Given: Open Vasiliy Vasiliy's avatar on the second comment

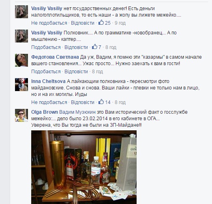Looking at the screenshot, I should click(x=21, y=36).
